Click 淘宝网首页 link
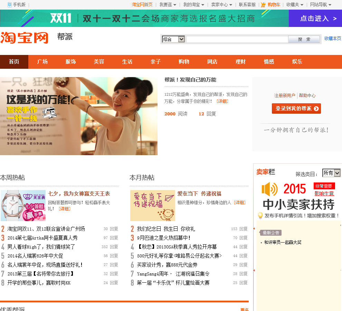The height and width of the screenshot is (311, 342). pyautogui.click(x=142, y=4)
